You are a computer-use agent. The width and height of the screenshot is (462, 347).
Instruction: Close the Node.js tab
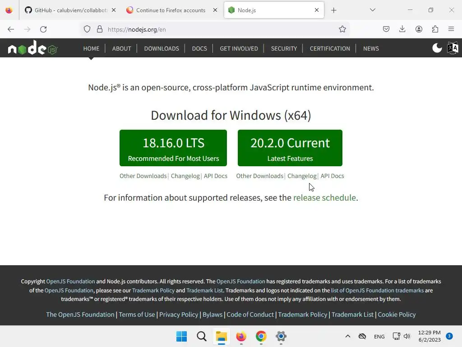coord(317,10)
